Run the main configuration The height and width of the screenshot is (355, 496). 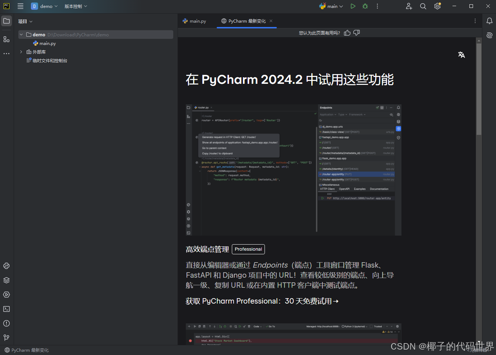click(x=353, y=6)
